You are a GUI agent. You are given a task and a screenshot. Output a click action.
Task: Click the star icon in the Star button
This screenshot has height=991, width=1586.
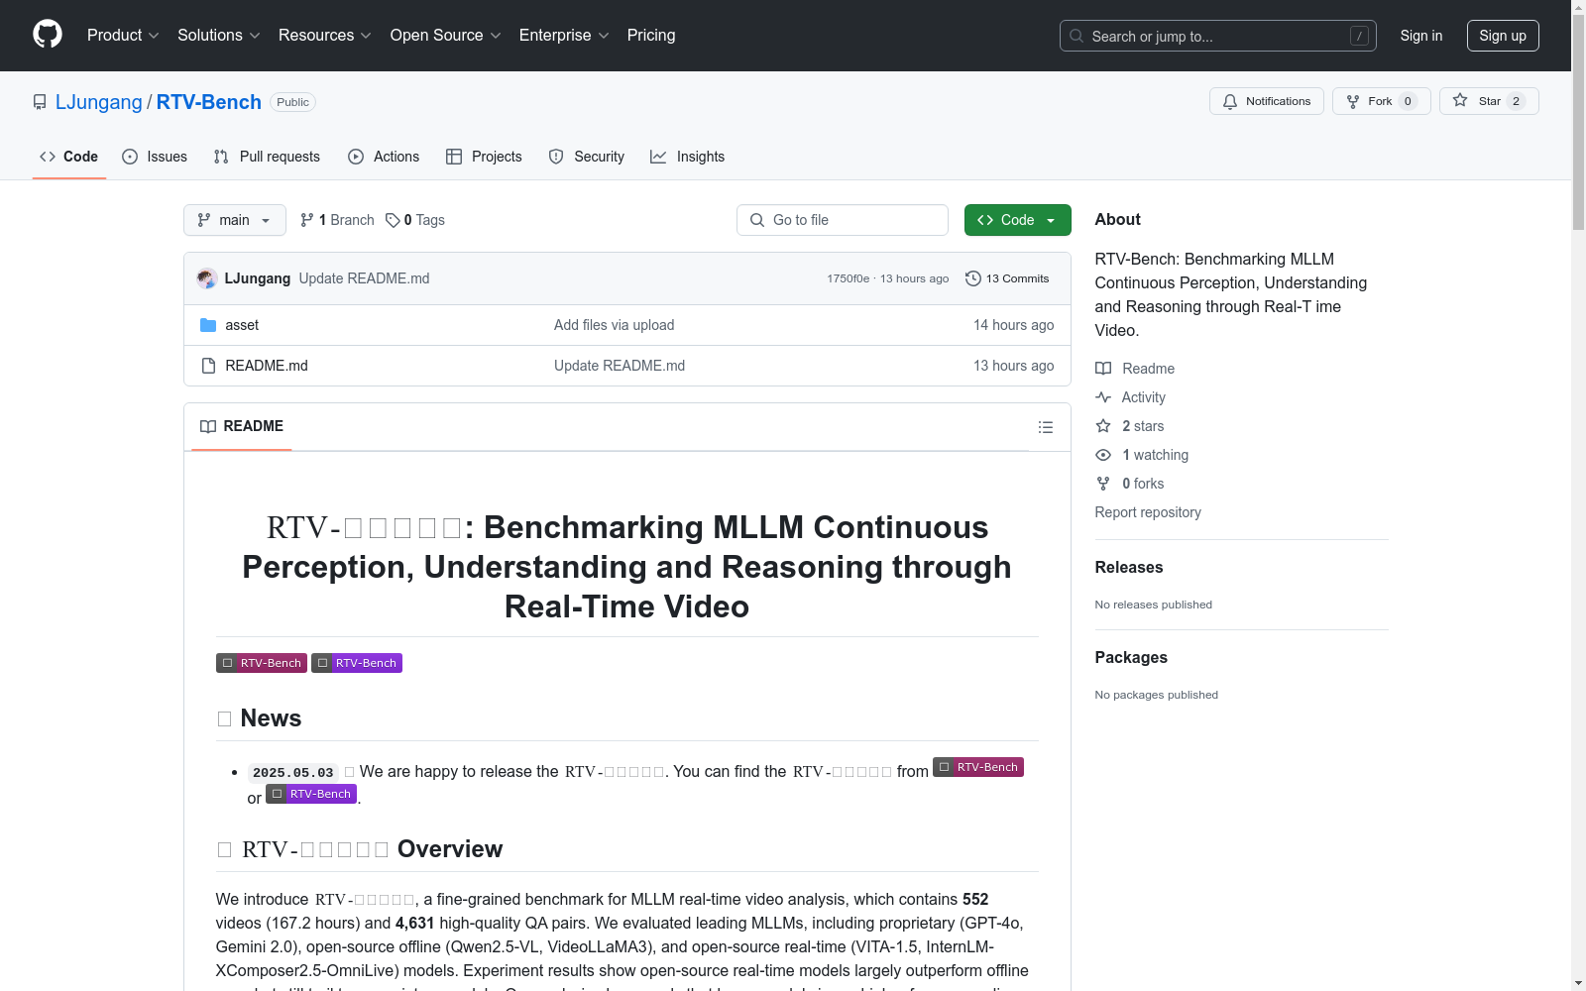1460,100
